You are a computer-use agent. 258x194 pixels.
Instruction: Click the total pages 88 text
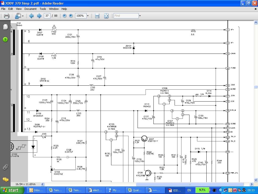pyautogui.click(x=56, y=16)
